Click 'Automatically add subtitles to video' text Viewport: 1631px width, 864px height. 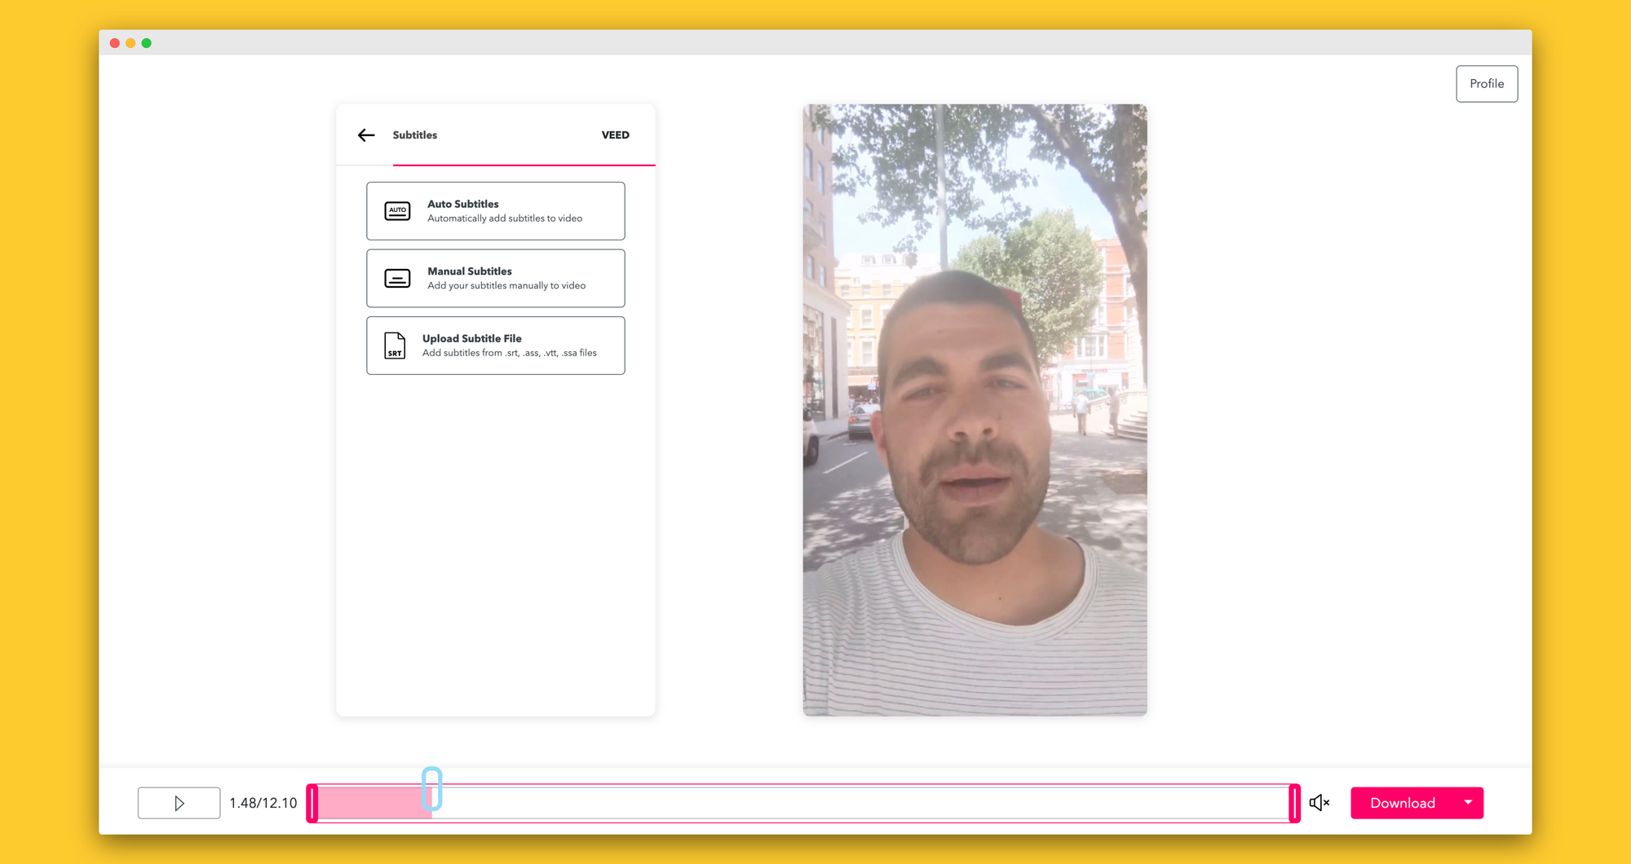click(505, 218)
